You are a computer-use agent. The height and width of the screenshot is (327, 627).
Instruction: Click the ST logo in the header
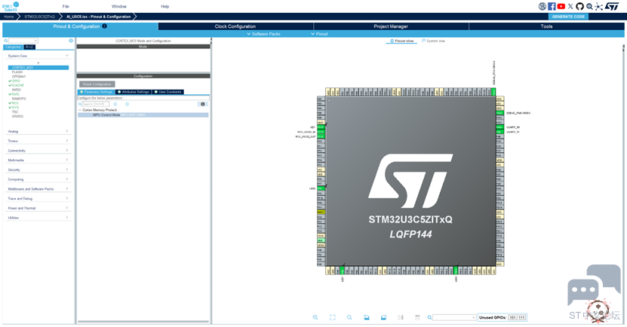(x=612, y=6)
